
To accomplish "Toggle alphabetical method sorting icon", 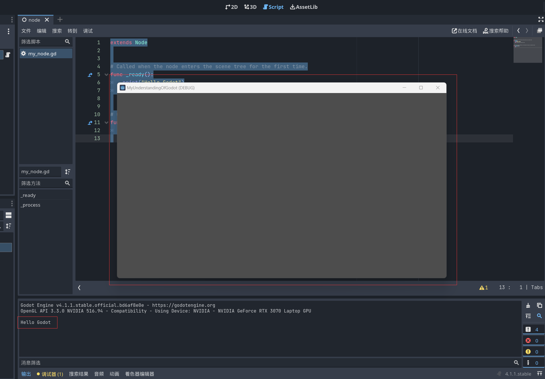I will pos(67,172).
